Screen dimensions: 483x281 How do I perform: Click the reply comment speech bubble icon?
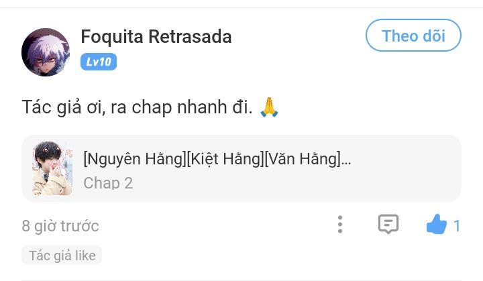coord(388,225)
